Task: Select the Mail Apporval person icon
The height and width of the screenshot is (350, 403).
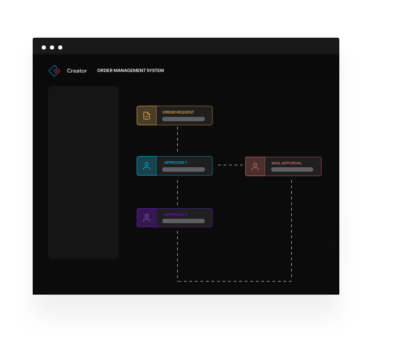Action: (x=255, y=167)
